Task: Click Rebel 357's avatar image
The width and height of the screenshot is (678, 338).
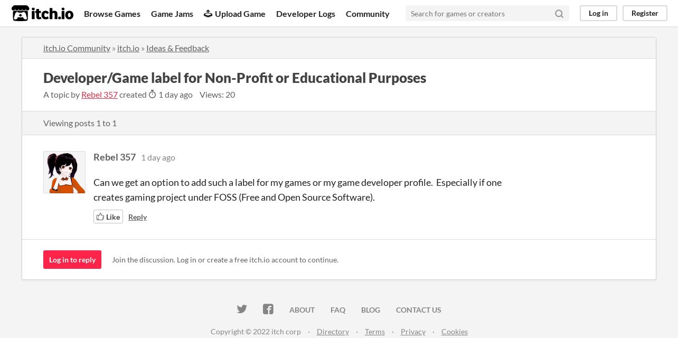Action: tap(64, 172)
